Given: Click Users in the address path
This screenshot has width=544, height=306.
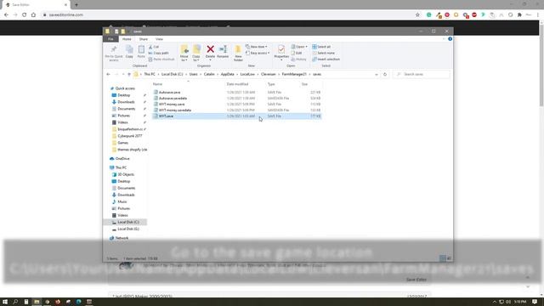Looking at the screenshot, I should [193, 74].
